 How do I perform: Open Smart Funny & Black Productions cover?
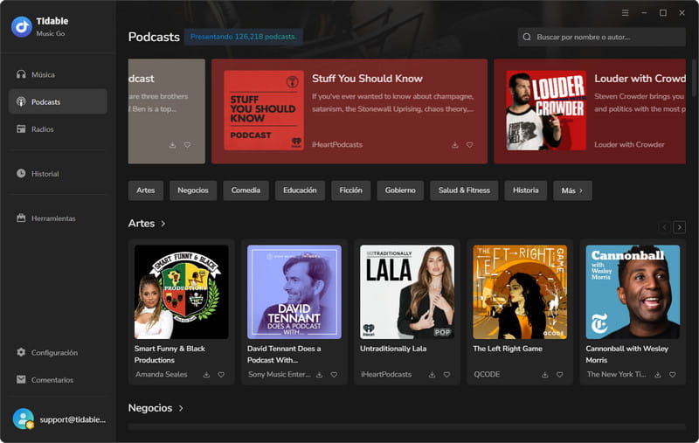182,292
